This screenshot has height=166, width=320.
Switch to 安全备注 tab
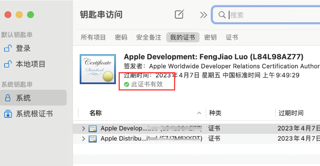149,37
